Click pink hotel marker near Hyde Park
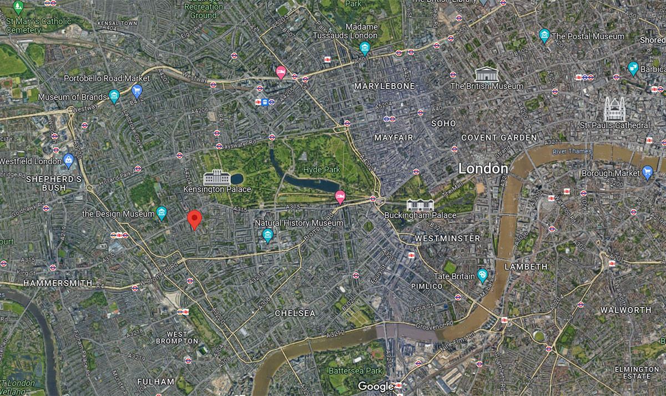This screenshot has width=666, height=396. point(340,196)
